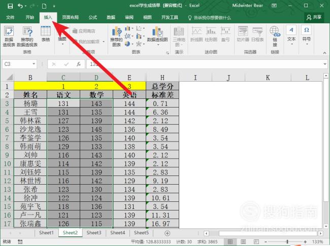Expand the Symbols (符号) dropdown
The width and height of the screenshot is (330, 246).
tap(307, 35)
